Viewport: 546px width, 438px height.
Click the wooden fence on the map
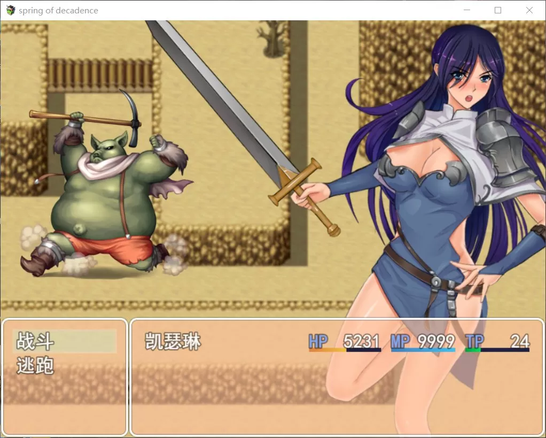click(100, 74)
